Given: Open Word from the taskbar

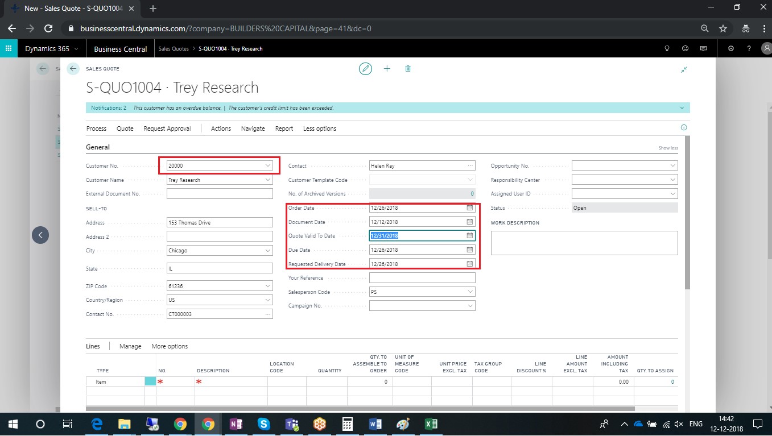Looking at the screenshot, I should tap(375, 424).
